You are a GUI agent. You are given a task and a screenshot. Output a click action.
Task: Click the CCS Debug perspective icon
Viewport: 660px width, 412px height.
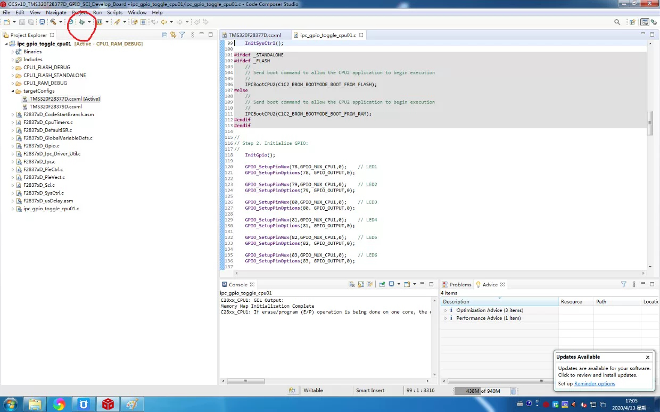654,22
